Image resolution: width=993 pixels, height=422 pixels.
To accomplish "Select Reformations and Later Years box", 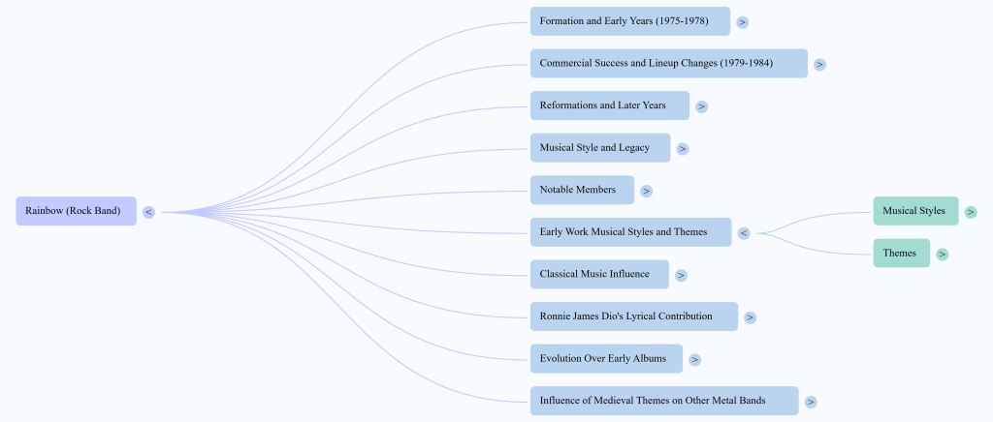I will [610, 105].
